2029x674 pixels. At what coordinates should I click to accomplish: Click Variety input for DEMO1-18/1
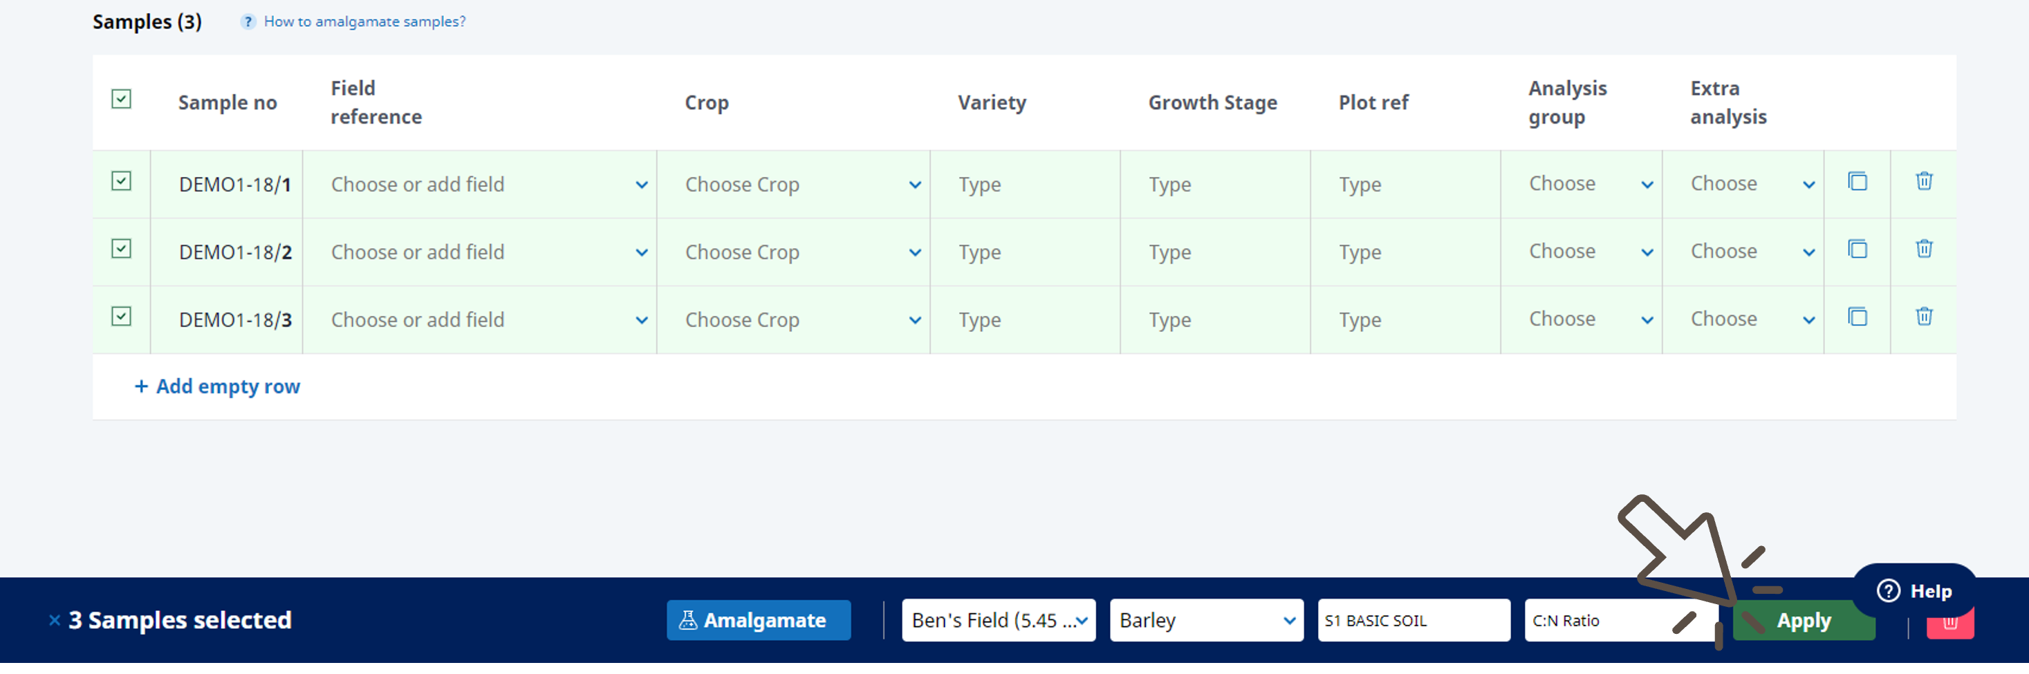(1025, 185)
